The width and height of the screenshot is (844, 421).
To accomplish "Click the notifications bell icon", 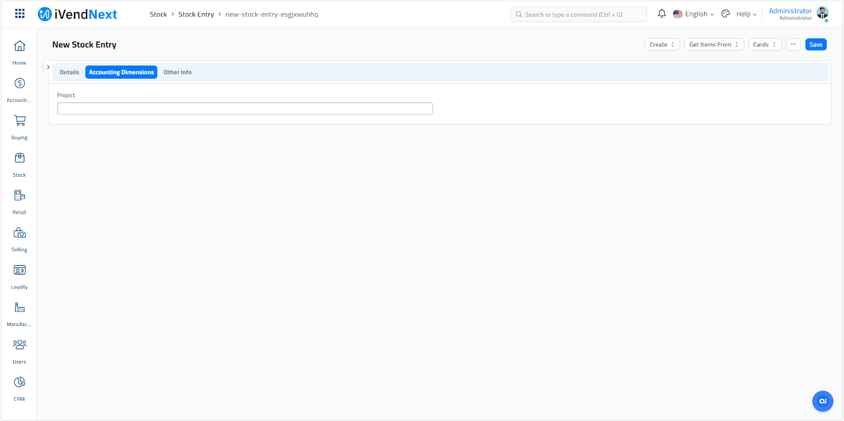I will [x=661, y=14].
